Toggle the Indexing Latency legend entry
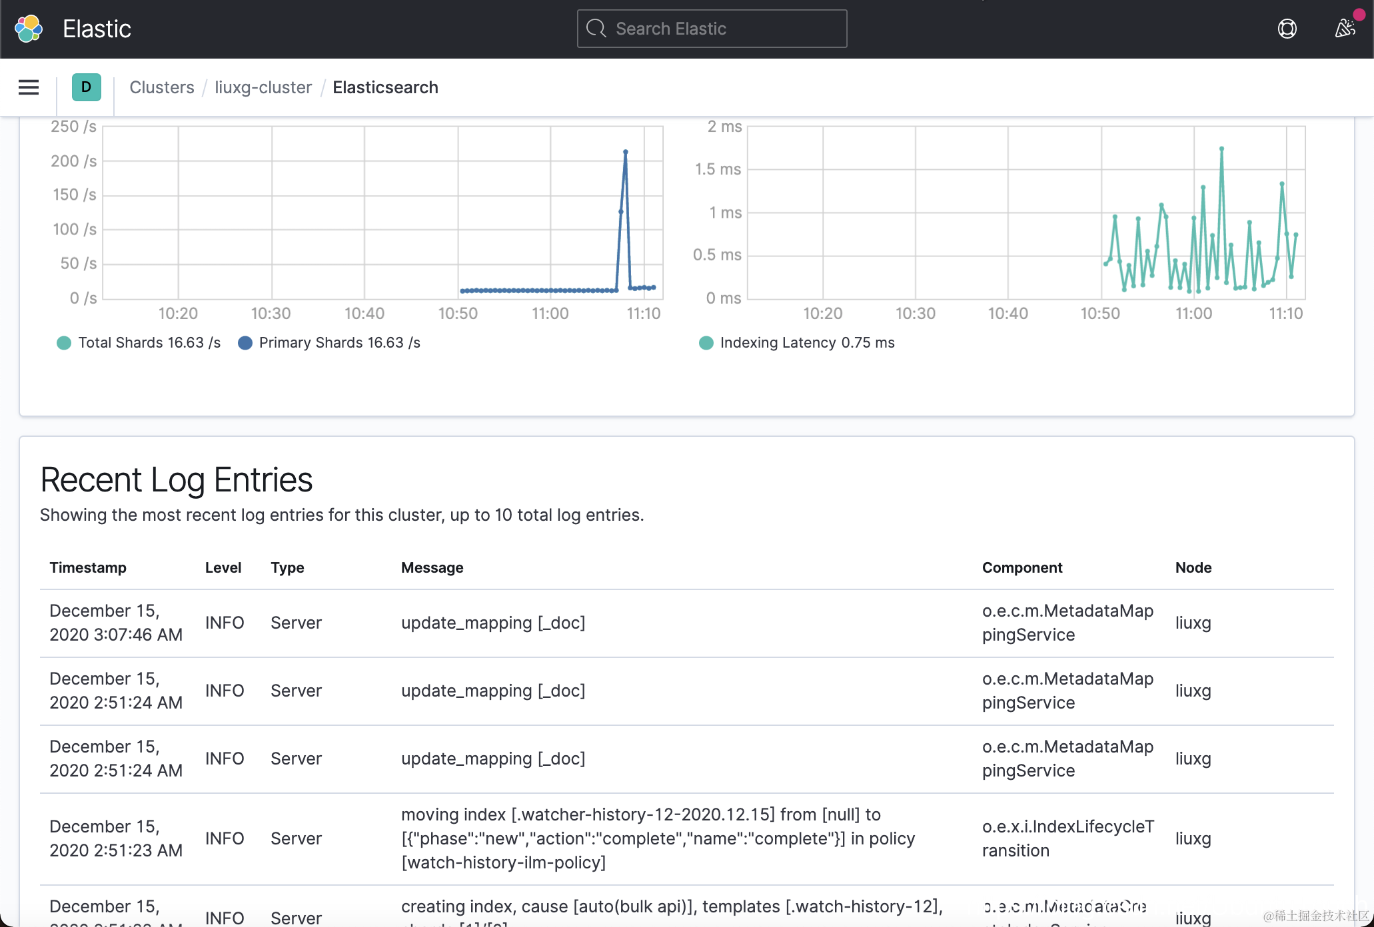 797,342
